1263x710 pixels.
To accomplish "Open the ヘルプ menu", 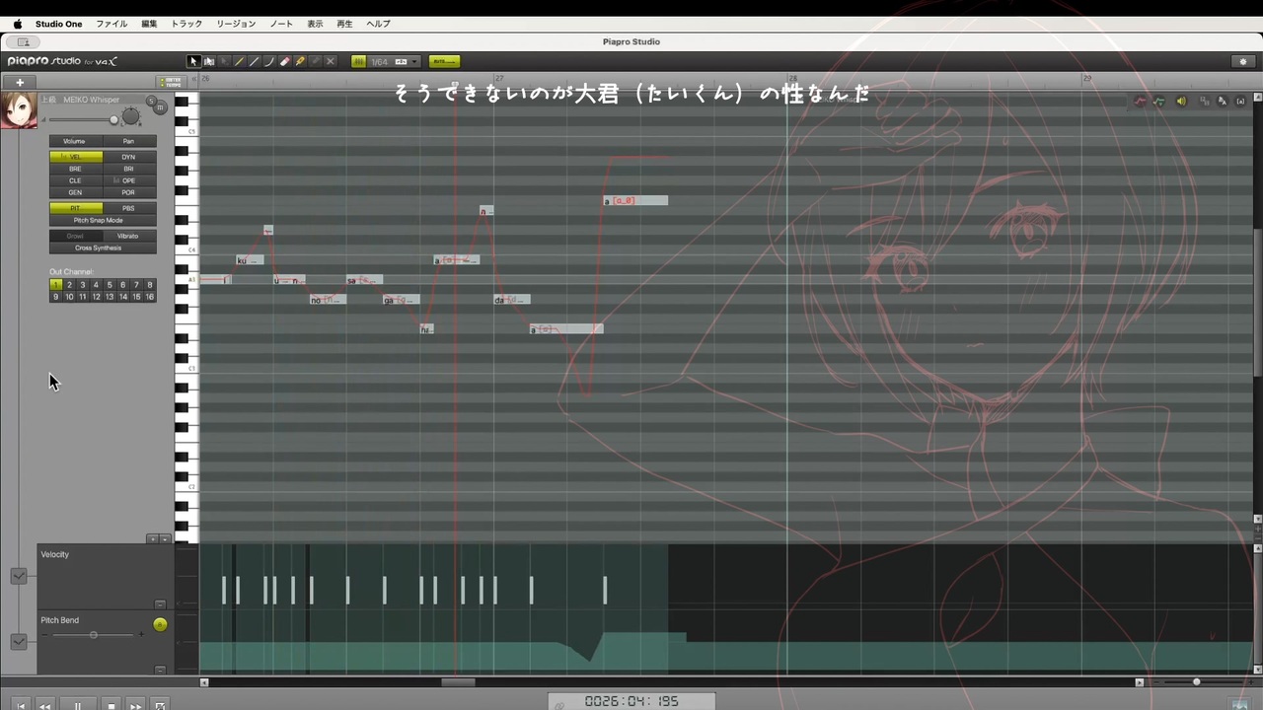I will pyautogui.click(x=378, y=24).
